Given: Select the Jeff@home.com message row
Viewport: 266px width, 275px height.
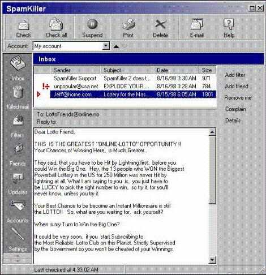Looking at the screenshot, I should click(125, 94).
